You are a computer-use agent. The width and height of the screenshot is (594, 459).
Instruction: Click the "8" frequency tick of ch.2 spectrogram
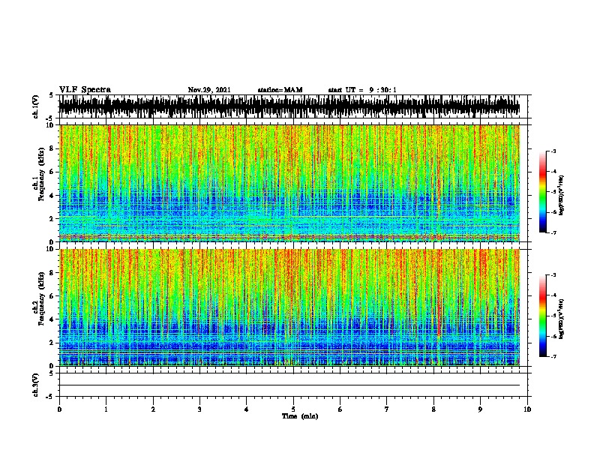click(x=52, y=273)
